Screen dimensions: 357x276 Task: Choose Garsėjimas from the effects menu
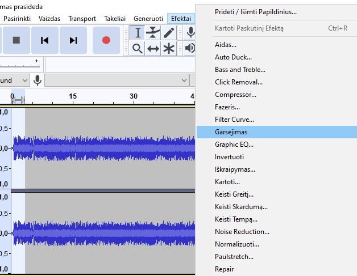[x=231, y=132]
